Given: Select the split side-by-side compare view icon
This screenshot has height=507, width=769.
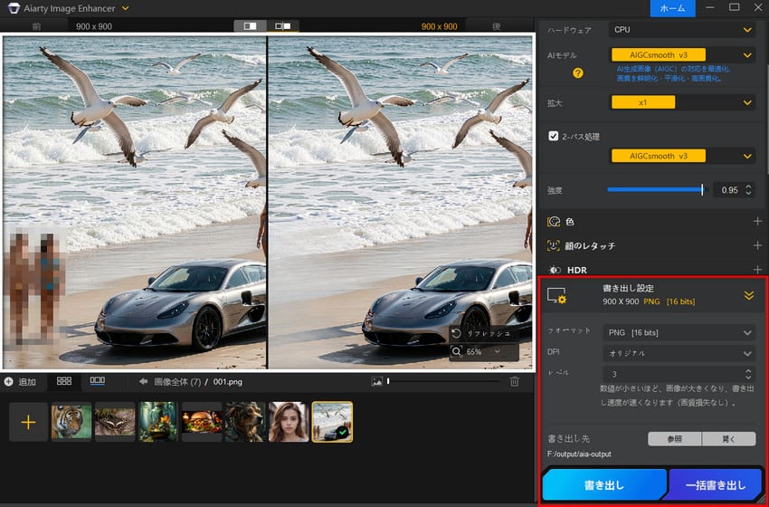Looking at the screenshot, I should (x=282, y=26).
